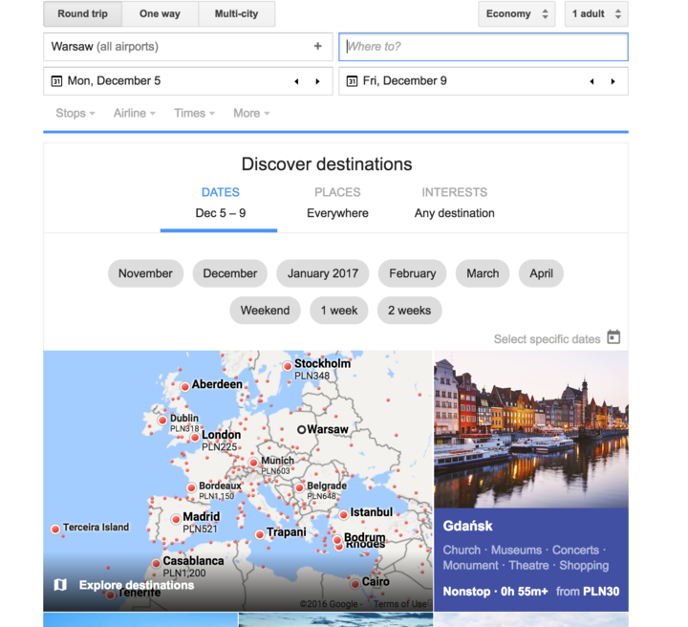Expand the More filters dropdown
This screenshot has width=688, height=627.
coord(251,113)
